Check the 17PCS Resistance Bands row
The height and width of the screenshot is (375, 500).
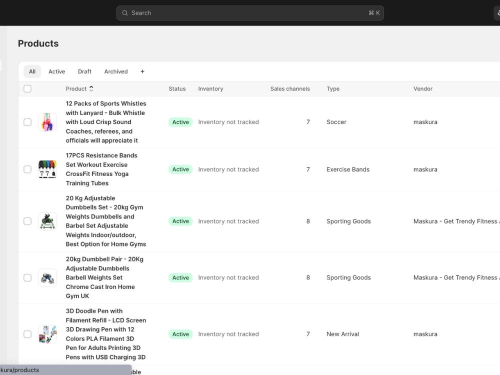point(27,169)
